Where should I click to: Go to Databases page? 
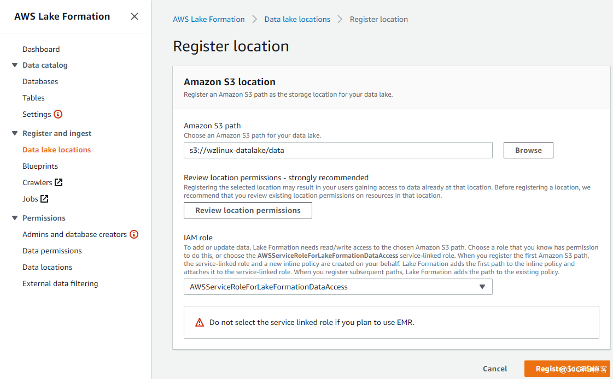[x=40, y=81]
